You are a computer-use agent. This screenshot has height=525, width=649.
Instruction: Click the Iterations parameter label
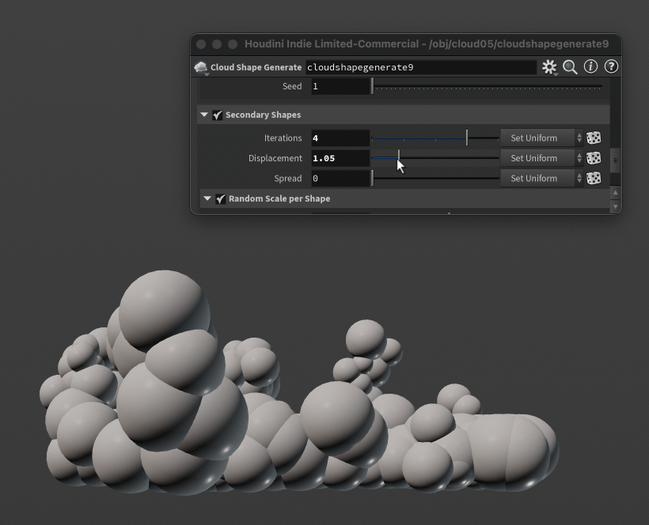click(283, 138)
